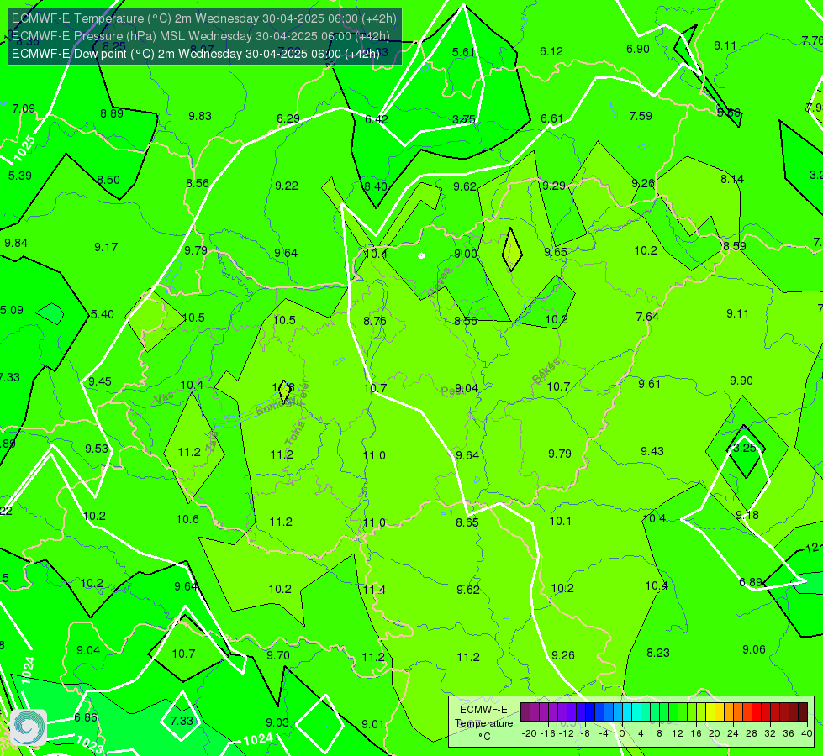The height and width of the screenshot is (756, 823).
Task: Click the dew point value '3.75'
Action: pos(464,119)
